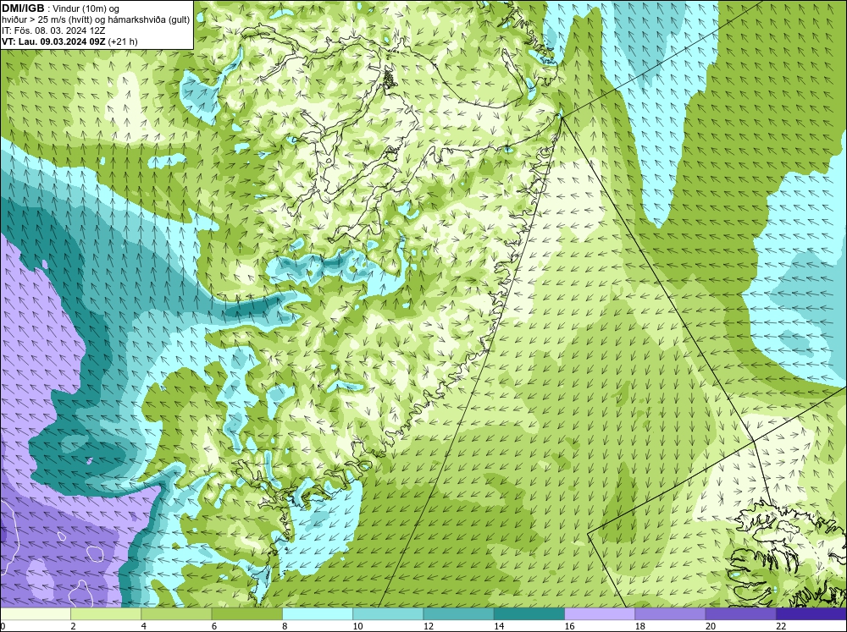This screenshot has width=847, height=632.
Task: Click the legend scale label 6
Action: pyautogui.click(x=214, y=626)
